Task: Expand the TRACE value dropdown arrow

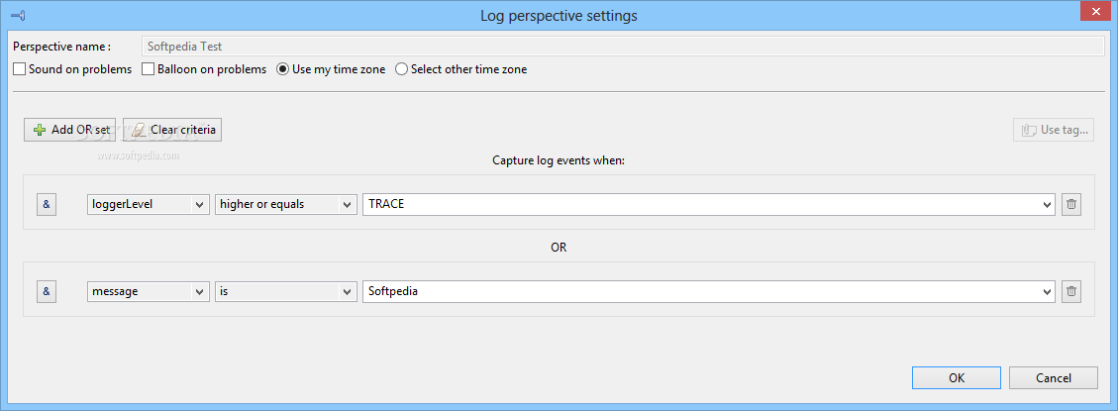Action: (x=1047, y=205)
